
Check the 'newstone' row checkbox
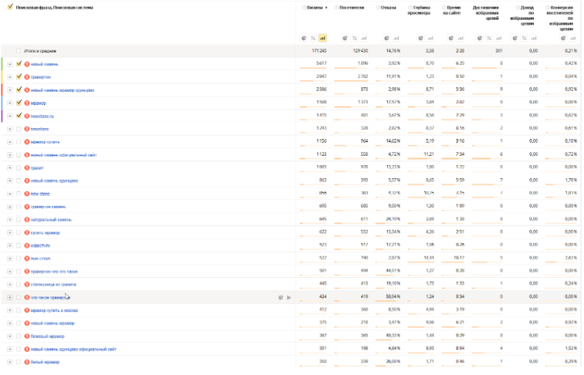pyautogui.click(x=19, y=129)
